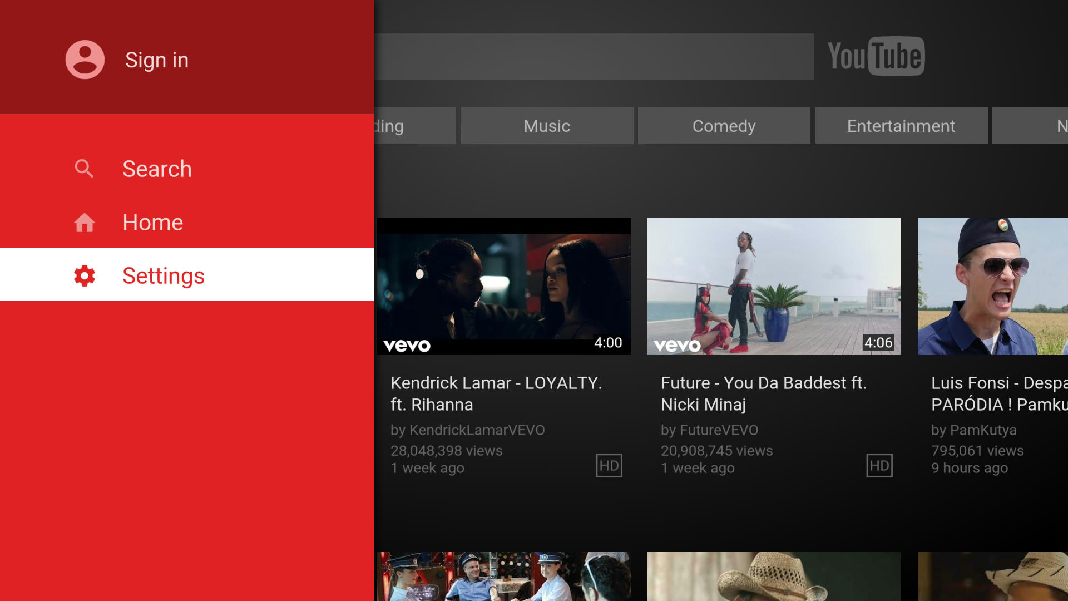Open the Luis Fonsi parody thumbnail
Image resolution: width=1068 pixels, height=601 pixels.
coord(993,287)
